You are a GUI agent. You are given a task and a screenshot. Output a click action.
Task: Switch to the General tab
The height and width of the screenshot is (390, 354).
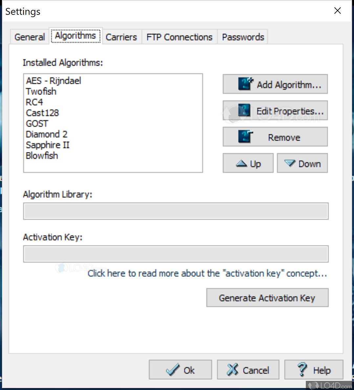pos(30,37)
